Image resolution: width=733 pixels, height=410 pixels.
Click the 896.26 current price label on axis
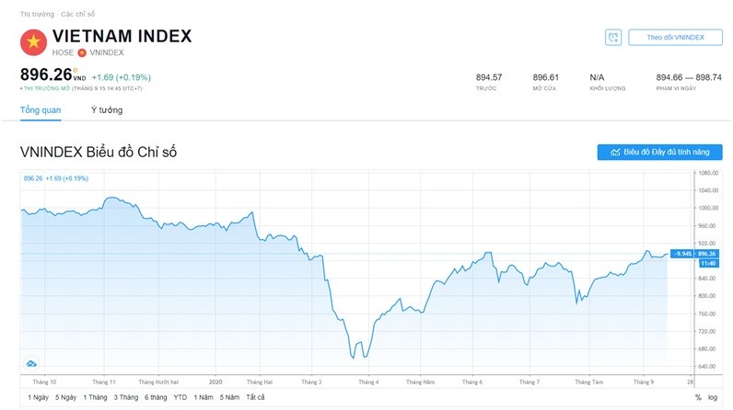tap(707, 254)
